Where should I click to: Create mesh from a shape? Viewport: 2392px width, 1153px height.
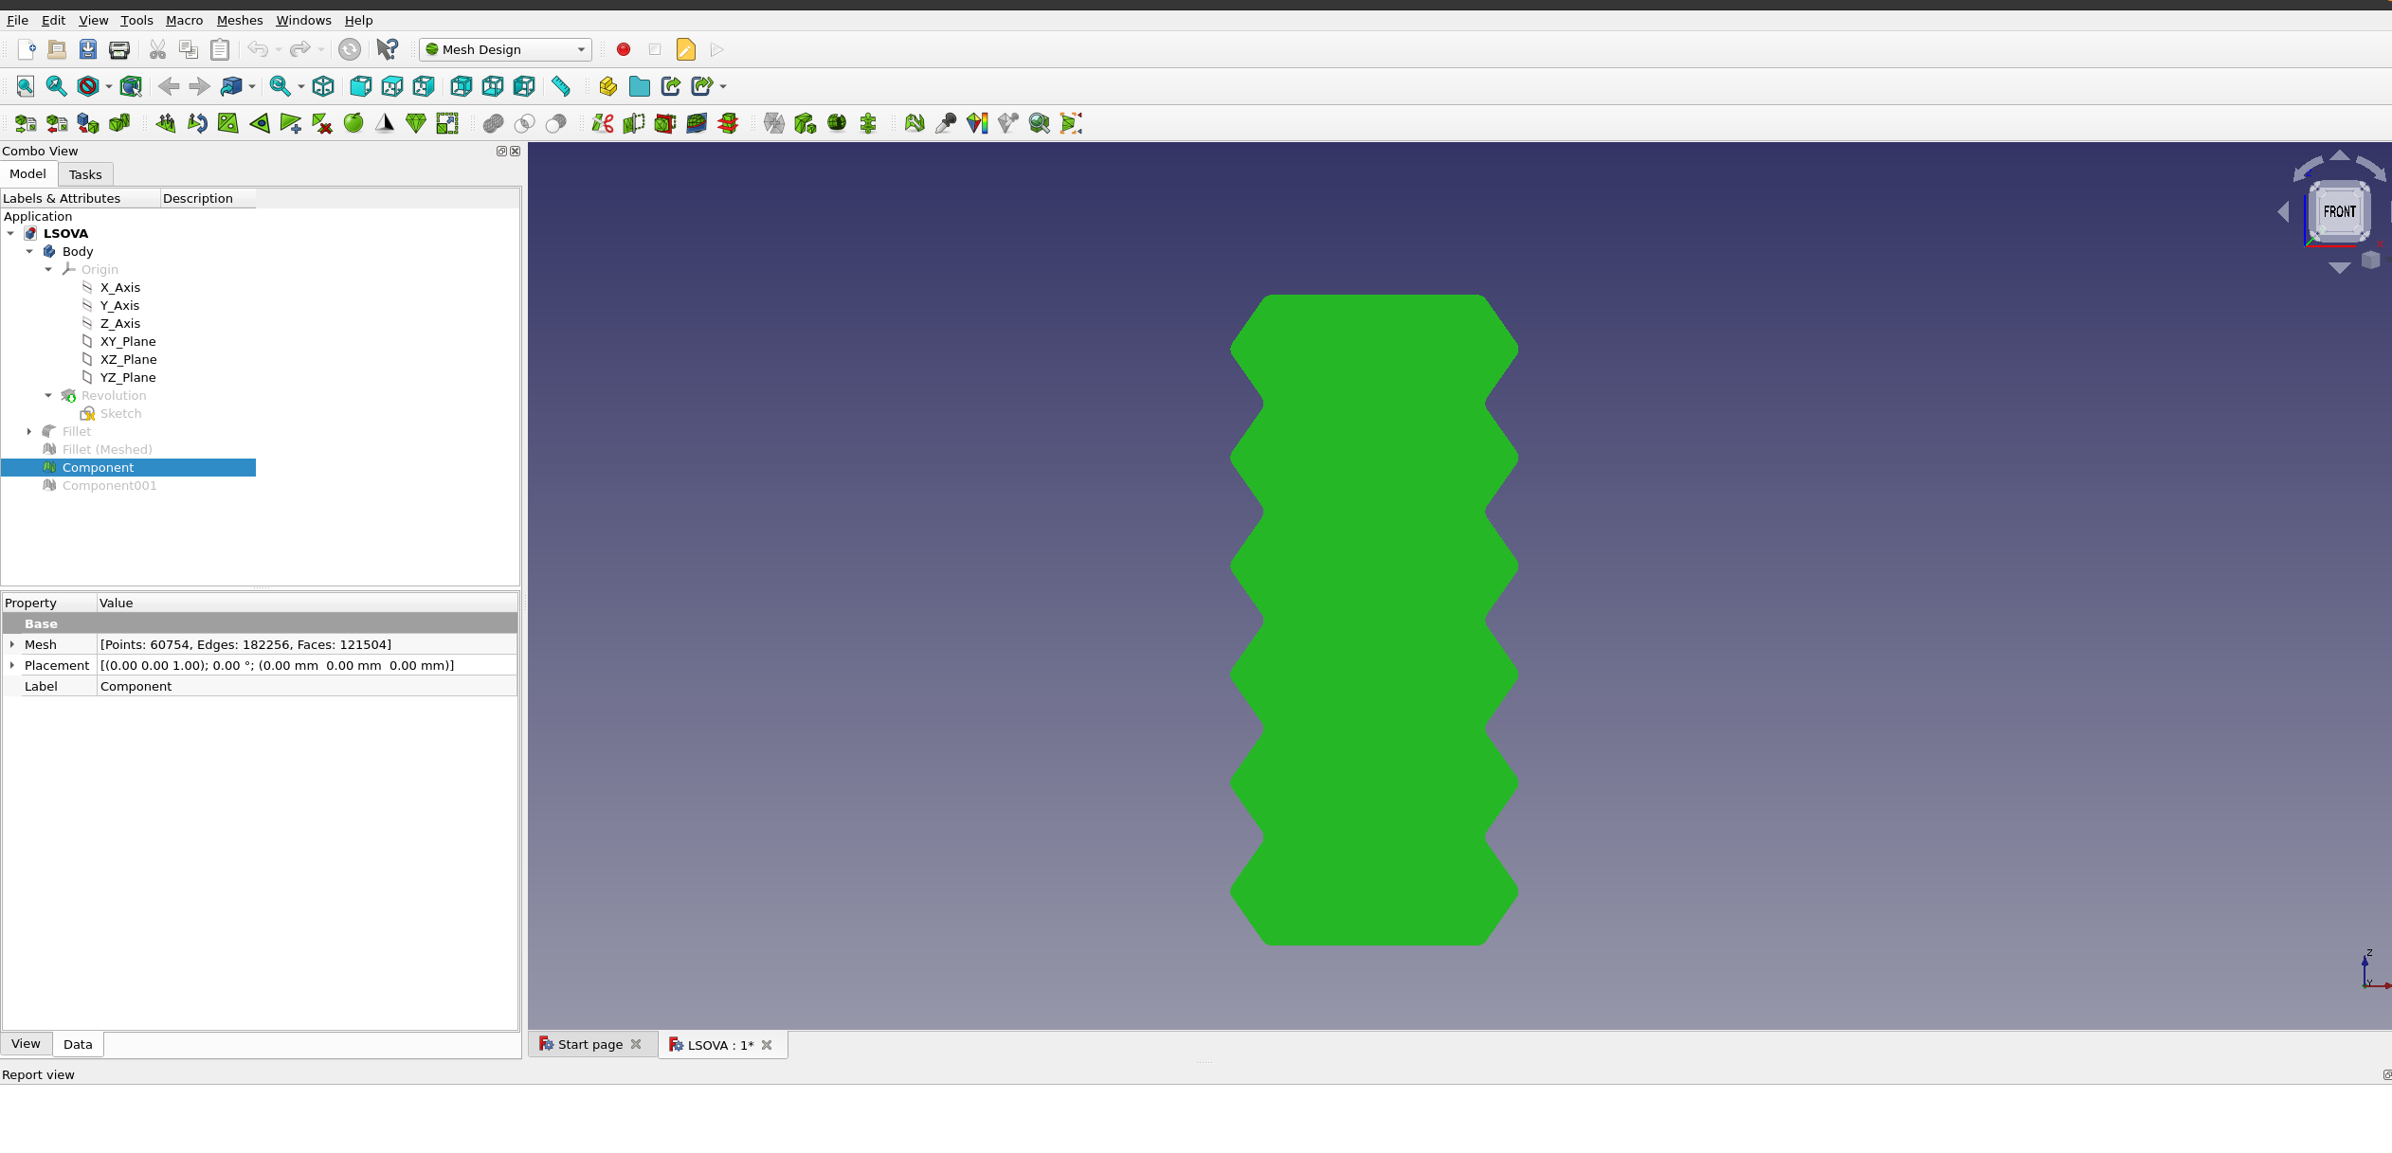click(87, 123)
